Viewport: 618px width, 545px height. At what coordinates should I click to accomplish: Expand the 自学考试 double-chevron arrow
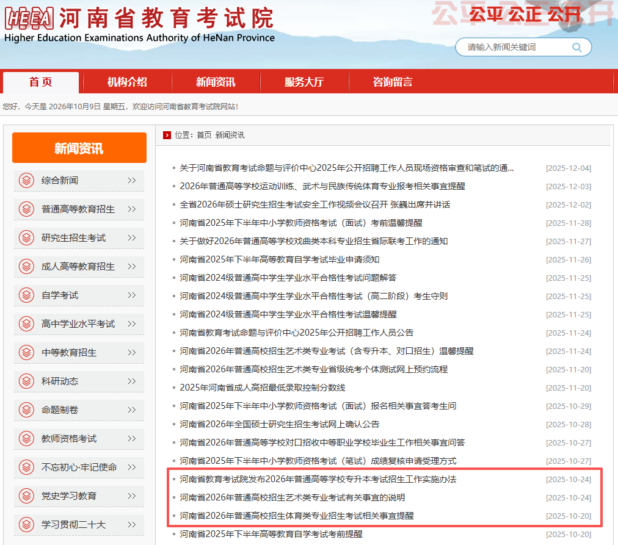coord(132,295)
